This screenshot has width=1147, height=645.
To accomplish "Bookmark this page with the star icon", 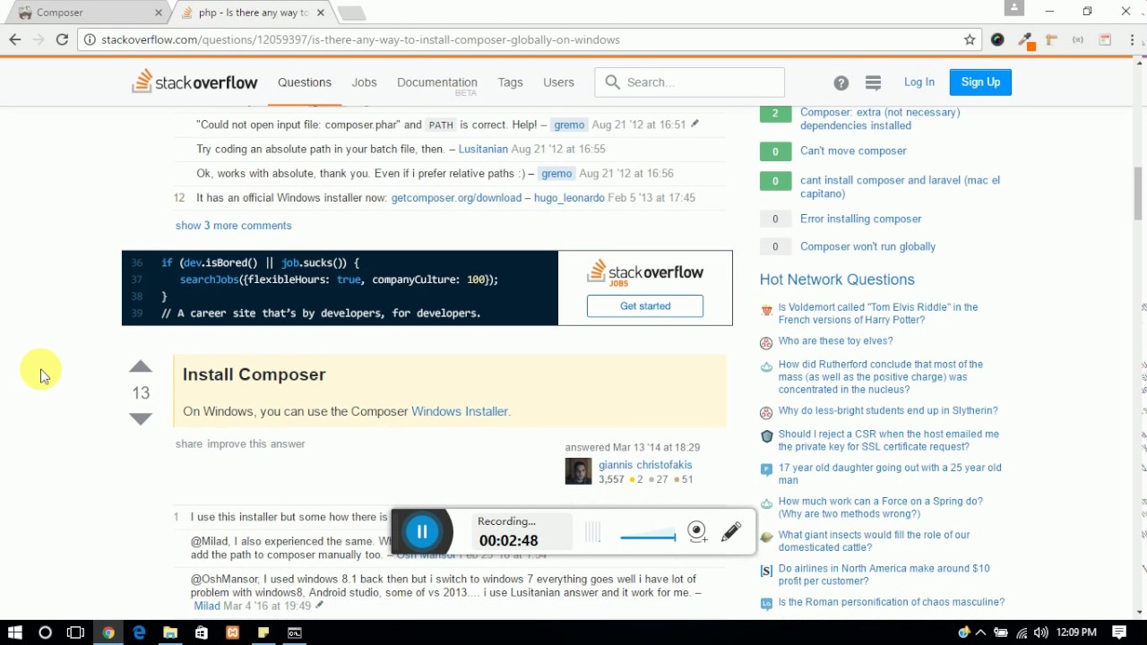I will pos(970,39).
